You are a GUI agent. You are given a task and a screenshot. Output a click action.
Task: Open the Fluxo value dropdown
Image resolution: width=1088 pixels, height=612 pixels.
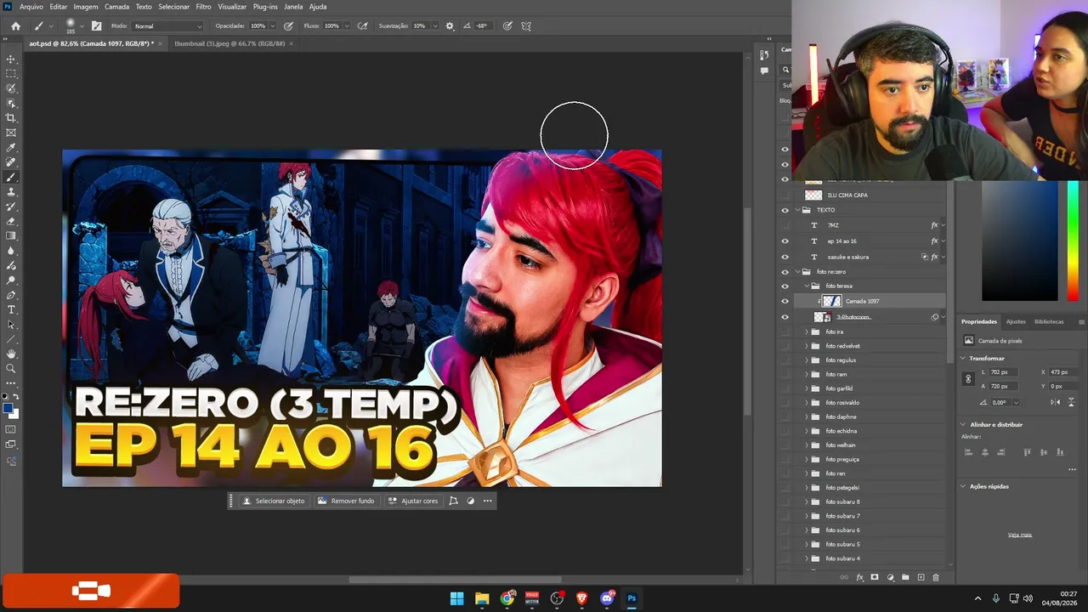coord(345,26)
